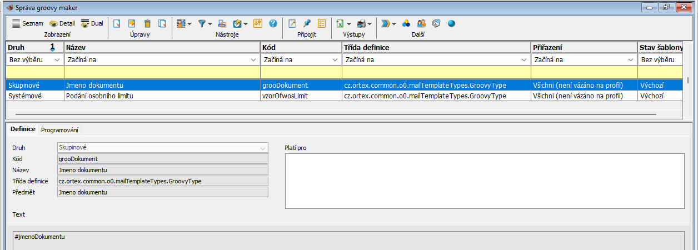Switch to the Programování tab
This screenshot has height=250, width=698.
point(59,129)
